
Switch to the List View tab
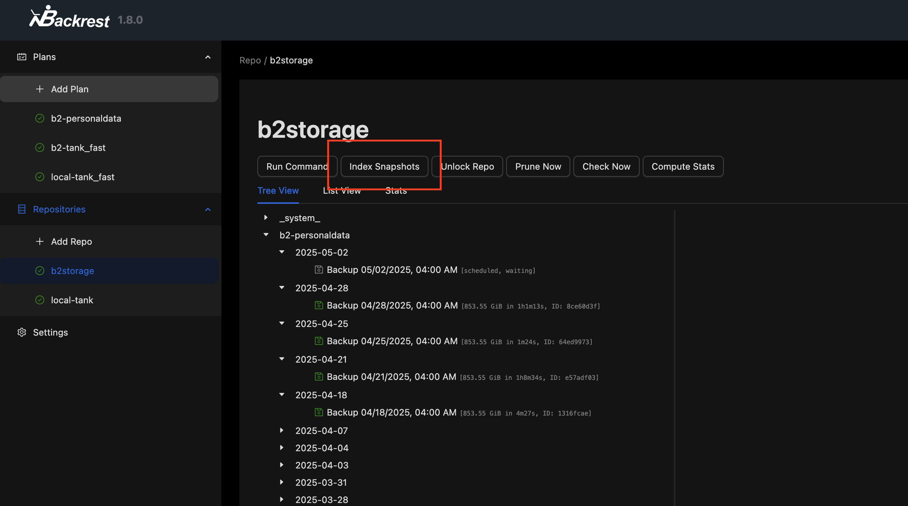(342, 191)
